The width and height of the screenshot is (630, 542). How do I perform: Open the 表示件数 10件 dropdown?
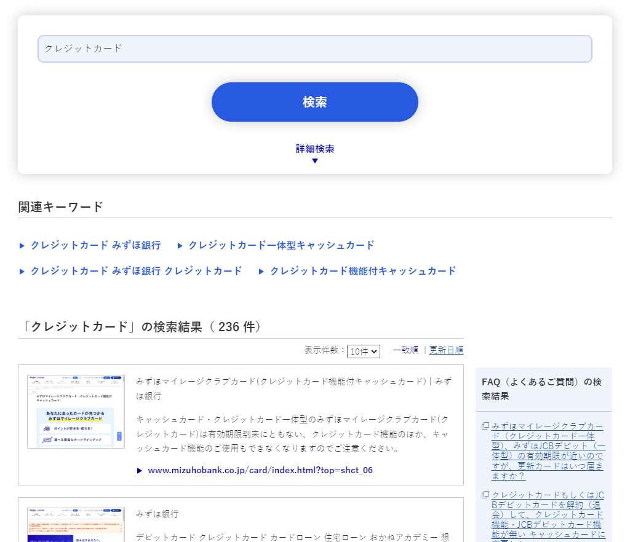tap(363, 351)
